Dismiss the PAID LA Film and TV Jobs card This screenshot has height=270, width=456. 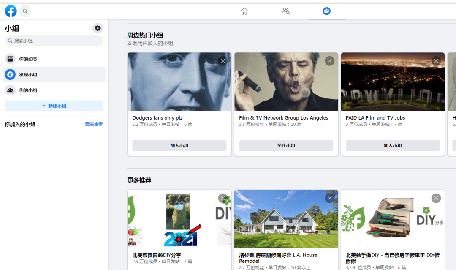[436, 61]
